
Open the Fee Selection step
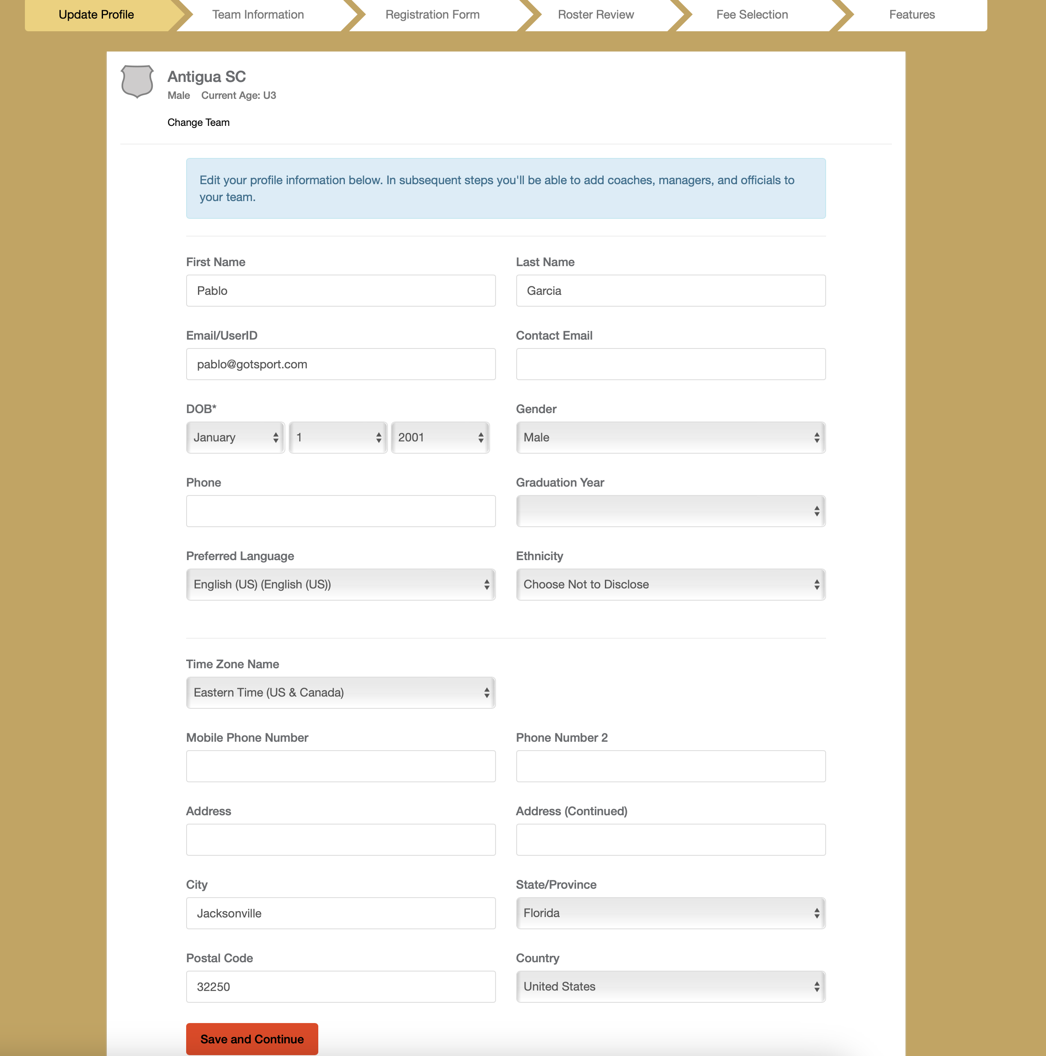coord(752,15)
